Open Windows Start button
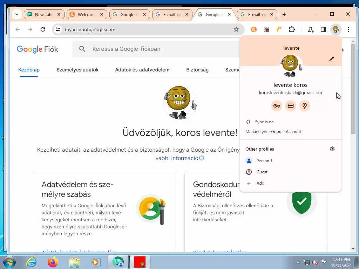Screen dimensions: 359x269 pyautogui.click(x=9, y=262)
